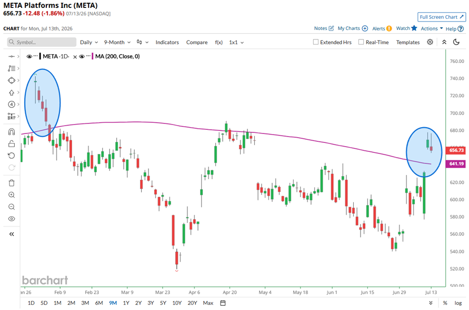This screenshot has height=310, width=469.
Task: Click the Full Screen Chart button
Action: click(x=442, y=17)
